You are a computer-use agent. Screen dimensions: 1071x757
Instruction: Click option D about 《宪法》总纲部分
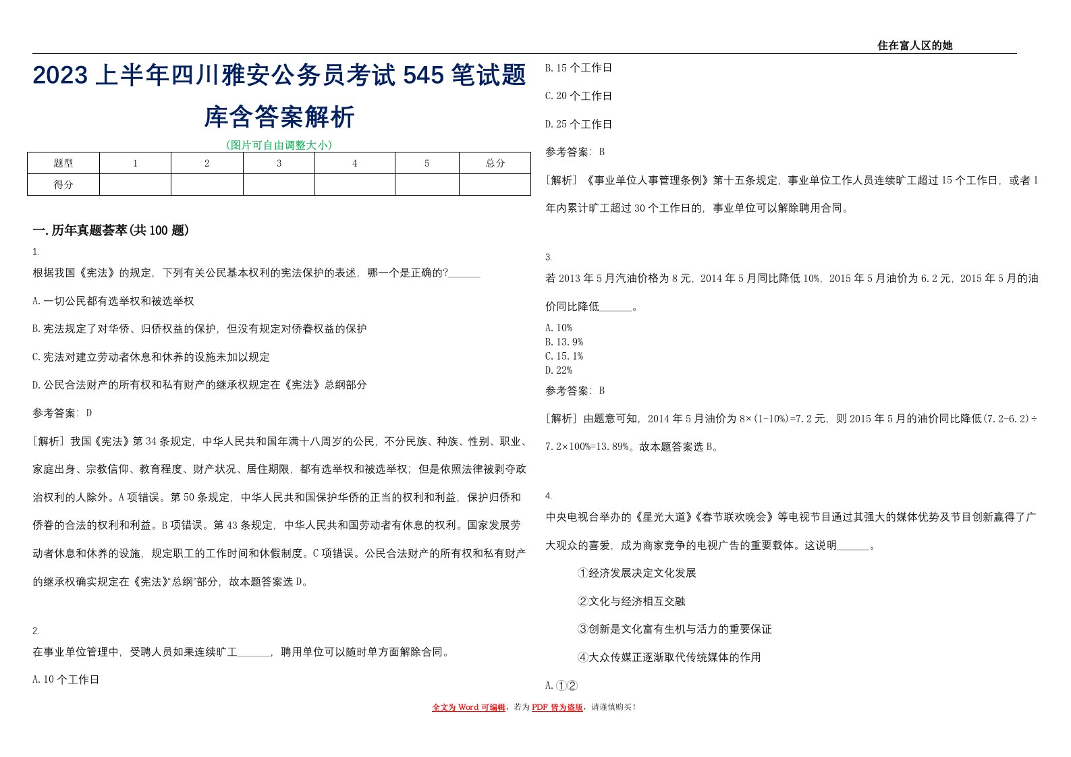[x=200, y=385]
